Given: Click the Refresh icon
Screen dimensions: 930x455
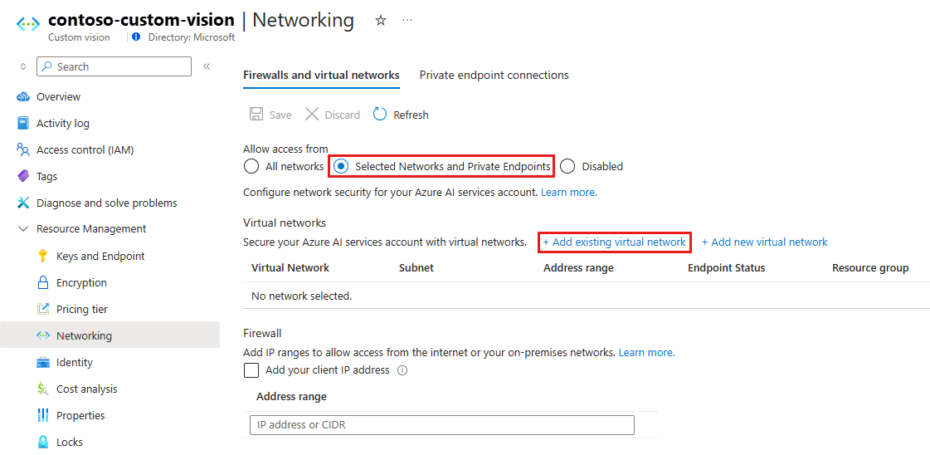Looking at the screenshot, I should point(380,115).
